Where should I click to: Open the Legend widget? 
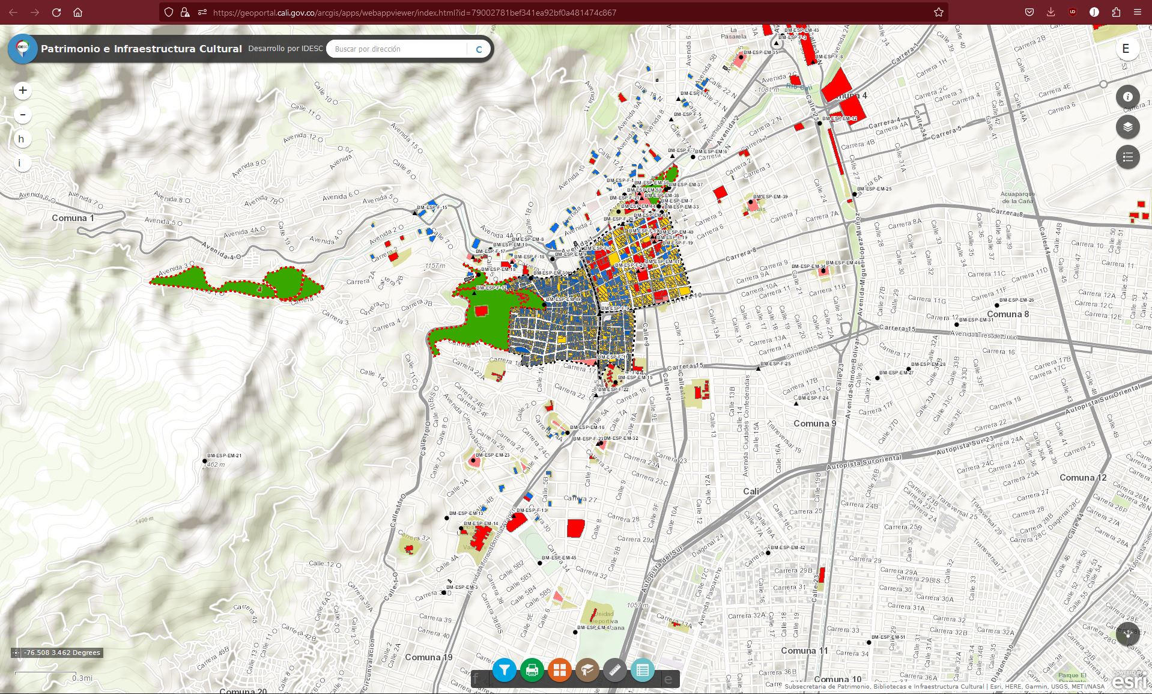click(1128, 157)
